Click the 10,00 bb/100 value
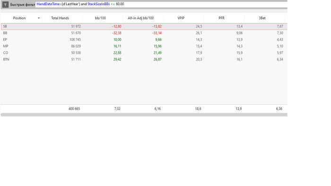331x186 pixels. [x=117, y=40]
